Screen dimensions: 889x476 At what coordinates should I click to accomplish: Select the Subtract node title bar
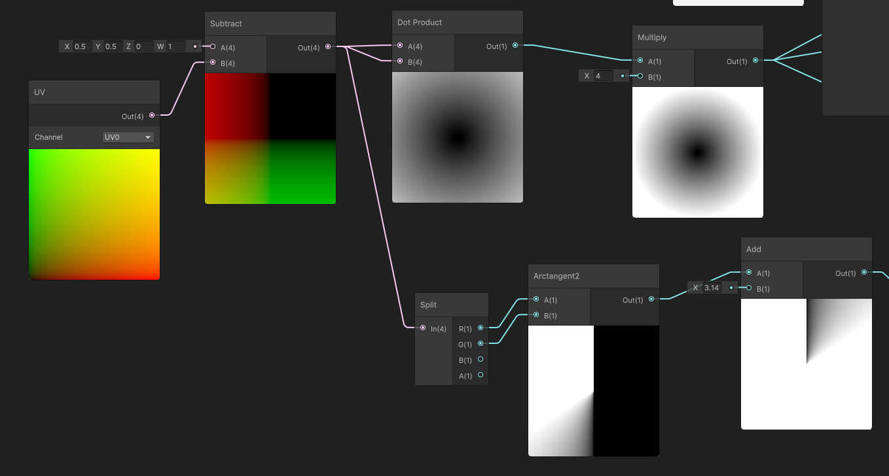[270, 24]
